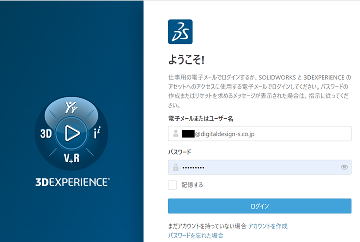This screenshot has width=360, height=242.
Task: Click the lock icon in the password field
Action: point(176,167)
